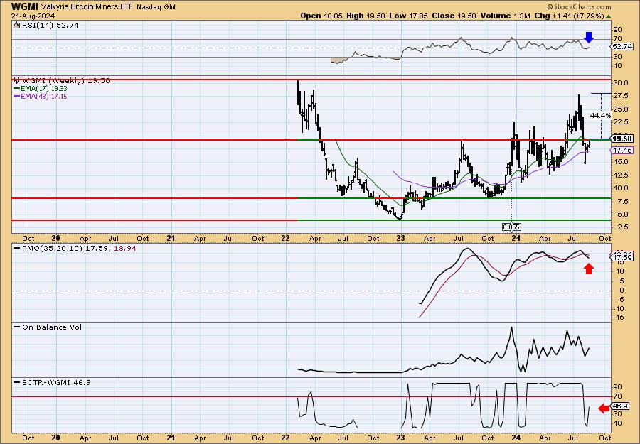This screenshot has width=640, height=444.
Task: Click the 17.15 EMA tag on the price axis
Action: pos(622,151)
